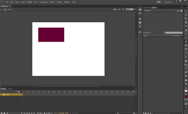Select the Free Transform tool
The height and width of the screenshot is (114, 188).
(x=186, y=18)
